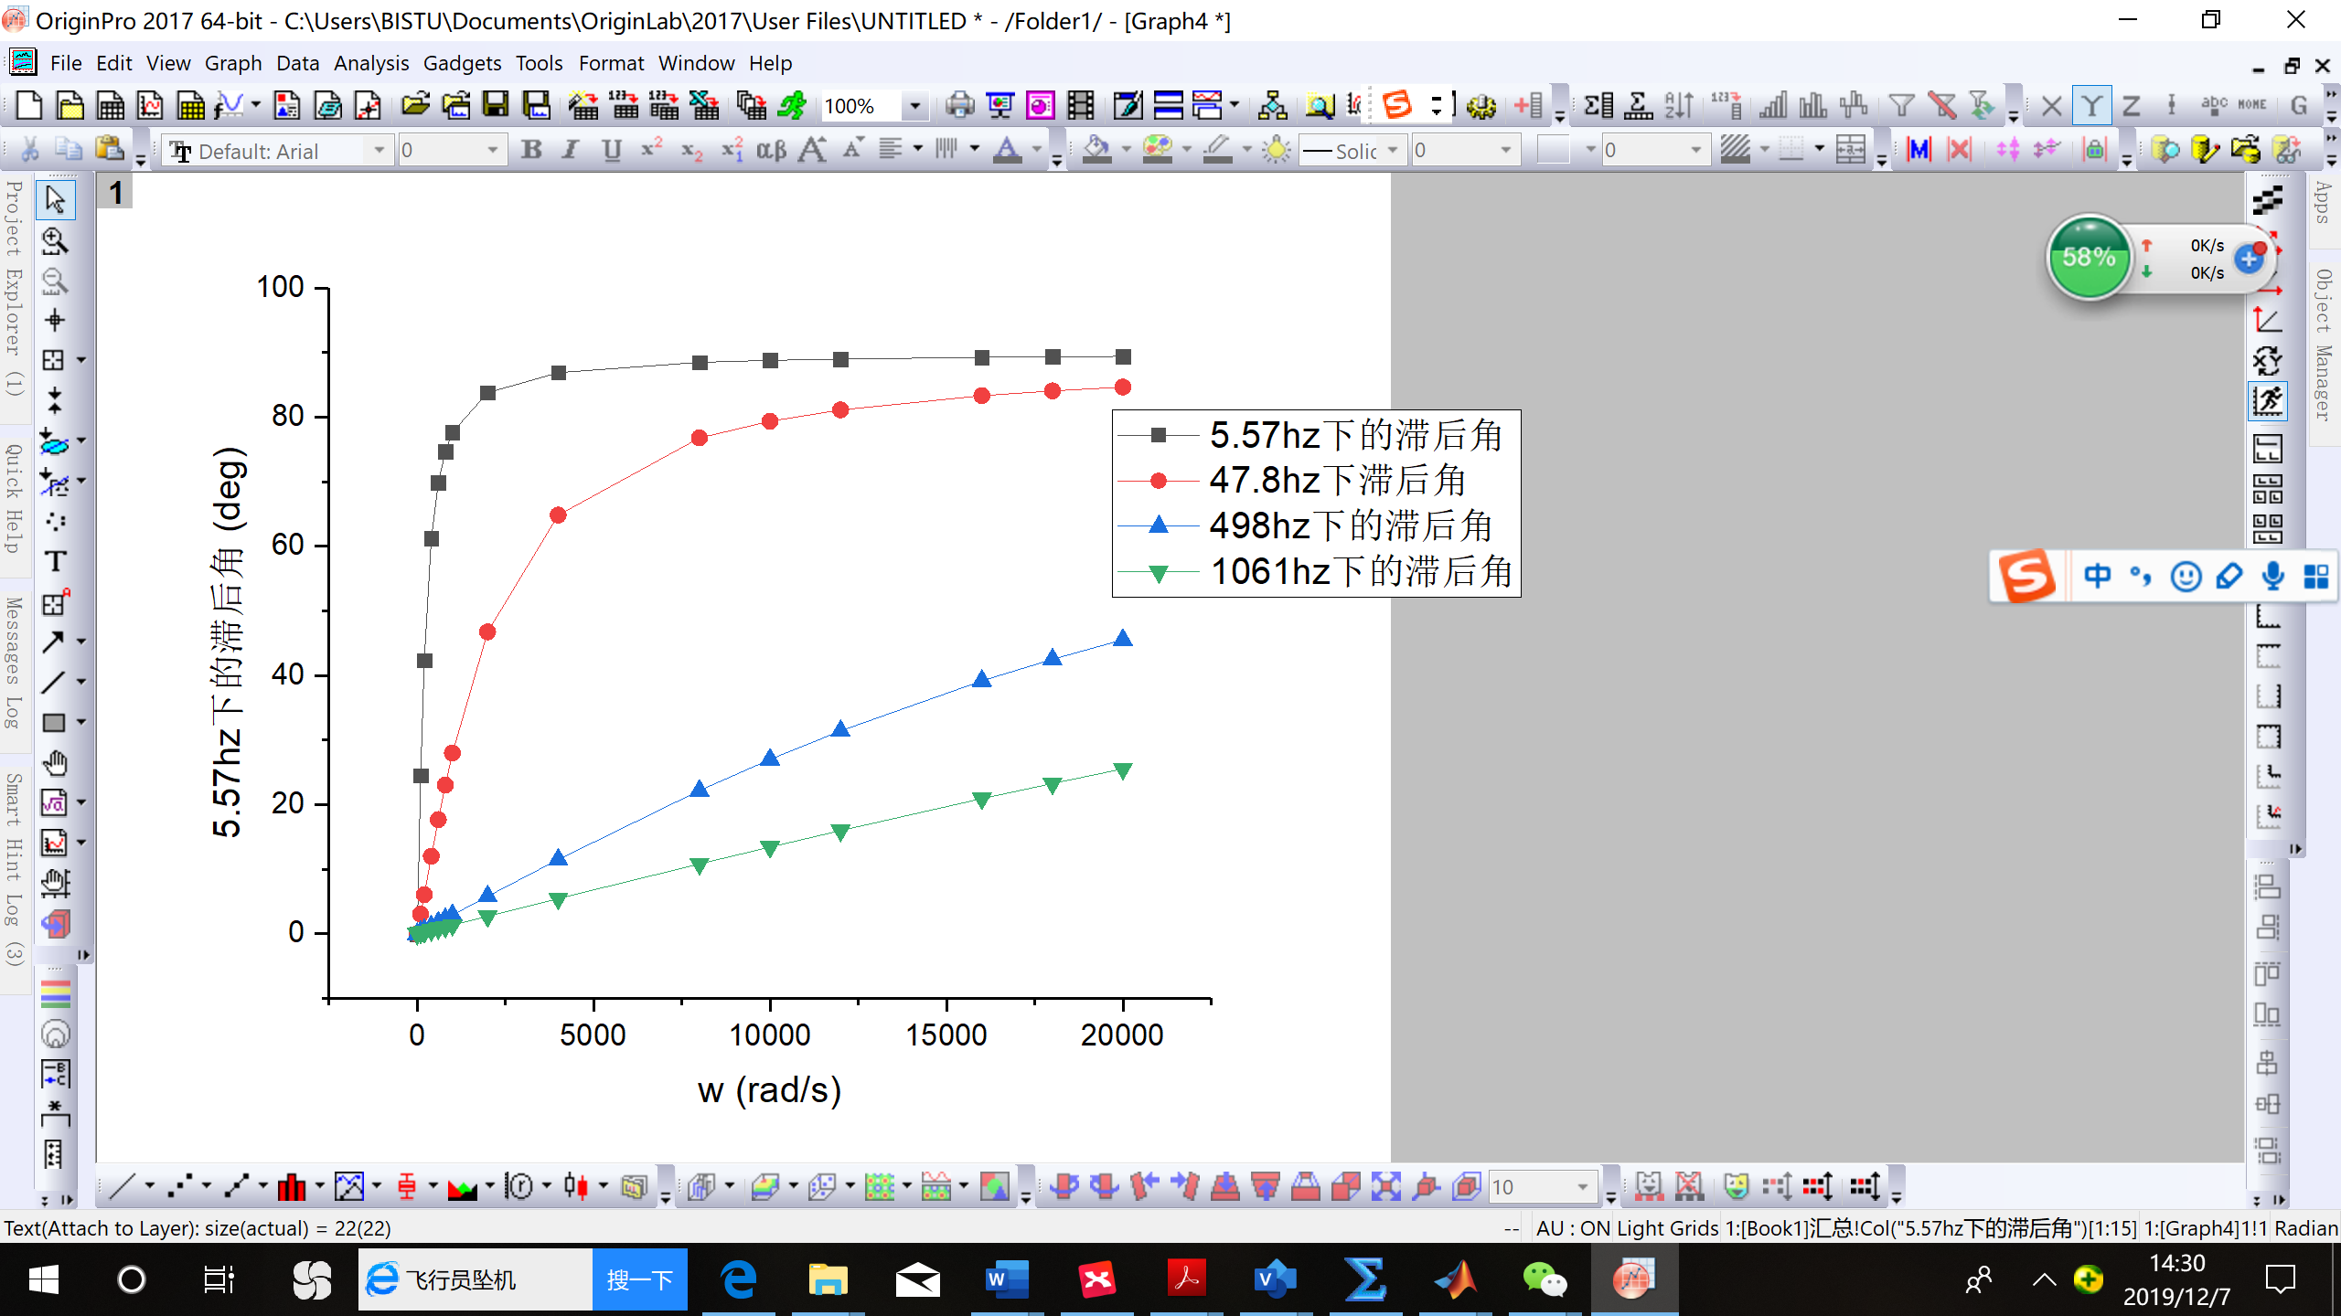Select the Zoom-In tool
This screenshot has width=2341, height=1316.
click(55, 240)
